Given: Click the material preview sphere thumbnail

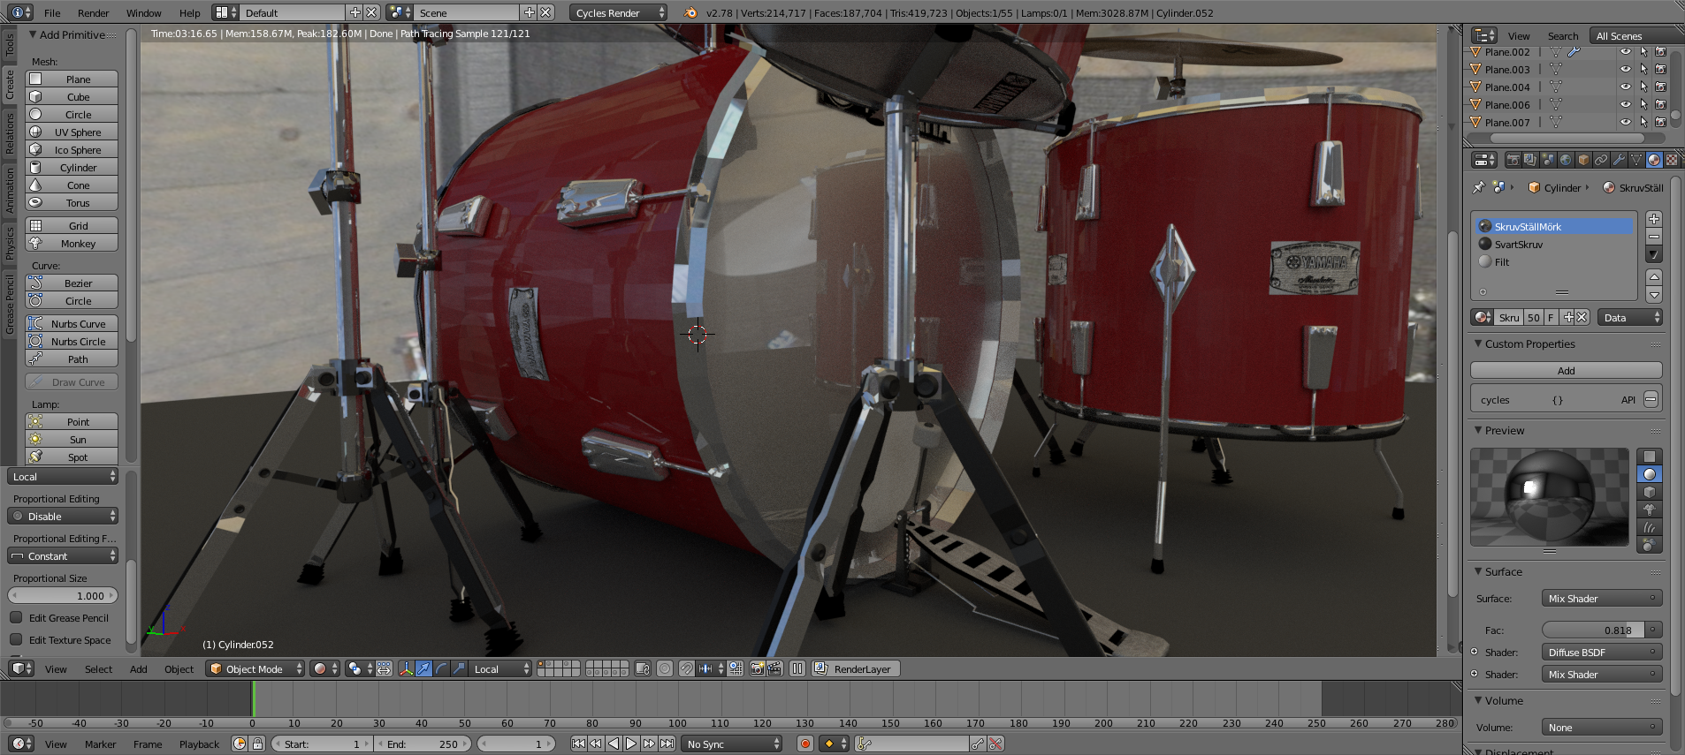Looking at the screenshot, I should (x=1549, y=496).
